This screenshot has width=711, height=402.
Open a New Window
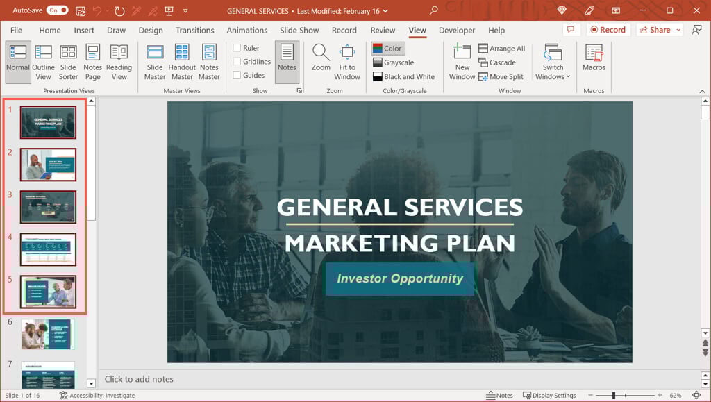[462, 62]
